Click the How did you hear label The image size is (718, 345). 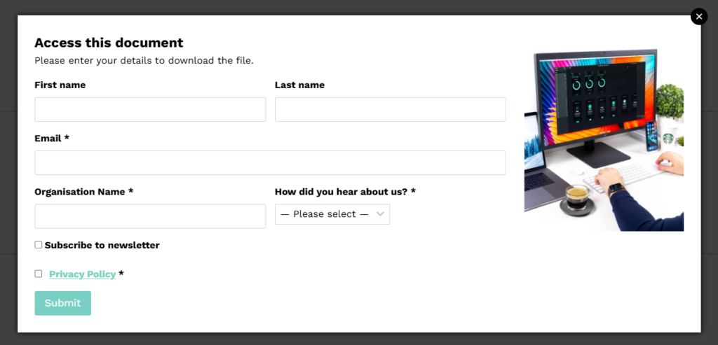click(345, 192)
